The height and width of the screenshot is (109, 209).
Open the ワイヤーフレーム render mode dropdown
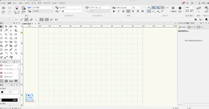[x=99, y=7]
